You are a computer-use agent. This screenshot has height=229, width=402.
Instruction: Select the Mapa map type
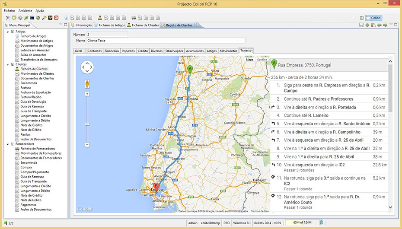(250, 60)
